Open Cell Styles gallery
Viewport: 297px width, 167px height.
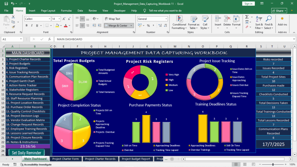pos(205,23)
